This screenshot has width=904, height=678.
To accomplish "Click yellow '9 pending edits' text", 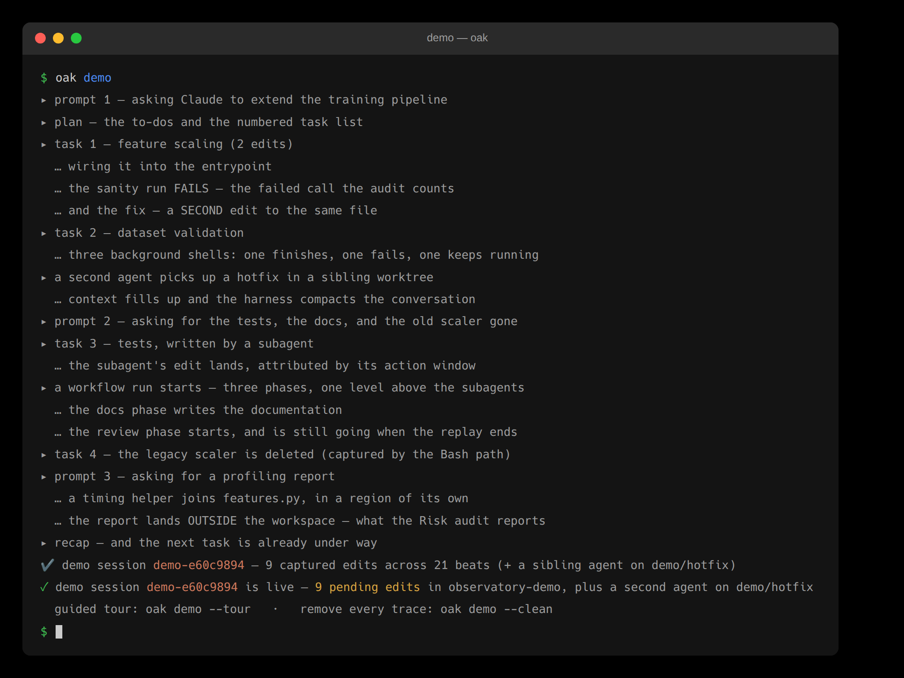I will (368, 587).
